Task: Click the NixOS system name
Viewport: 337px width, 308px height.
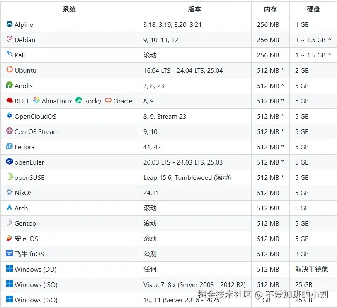Action: 24,193
